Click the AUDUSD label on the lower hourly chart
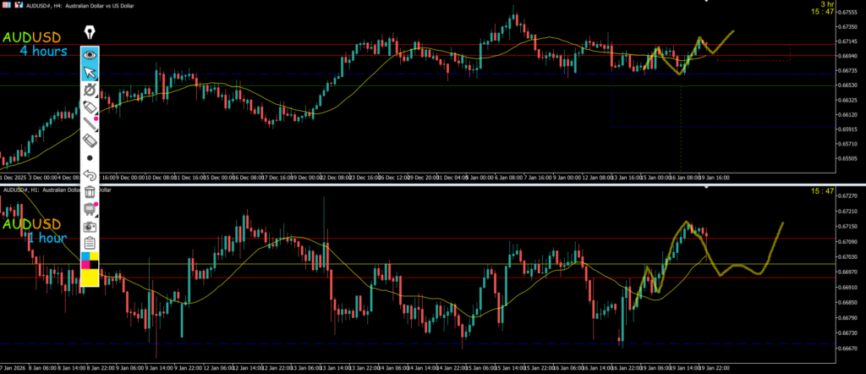 tap(32, 224)
